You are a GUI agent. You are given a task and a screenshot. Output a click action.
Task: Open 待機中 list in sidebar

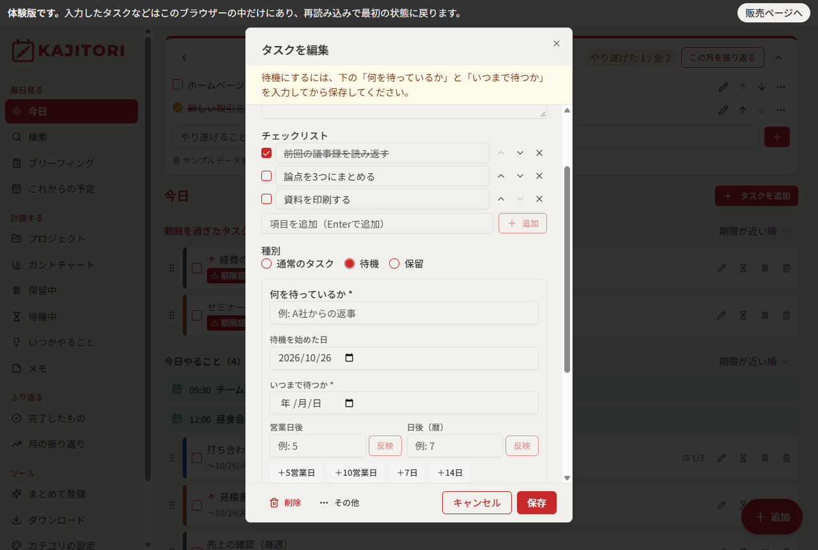72,317
